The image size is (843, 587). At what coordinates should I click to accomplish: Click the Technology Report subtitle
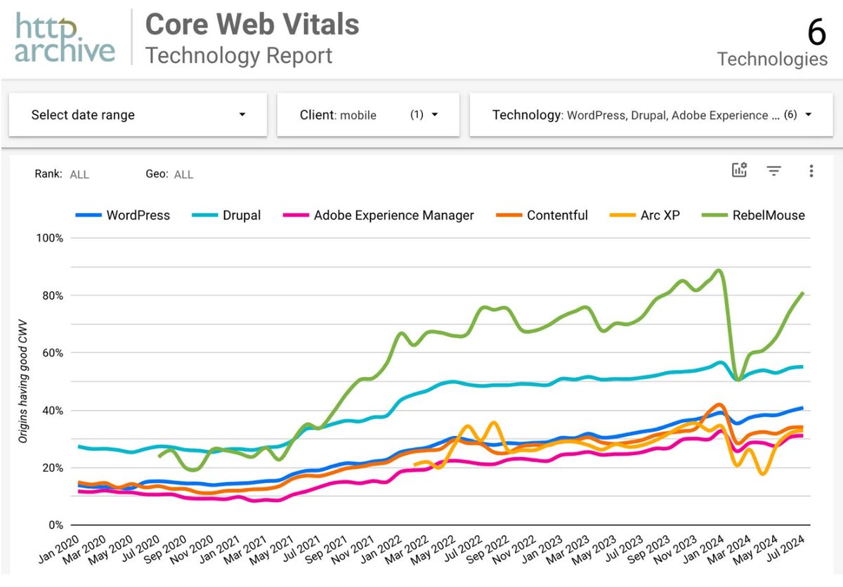pyautogui.click(x=239, y=55)
